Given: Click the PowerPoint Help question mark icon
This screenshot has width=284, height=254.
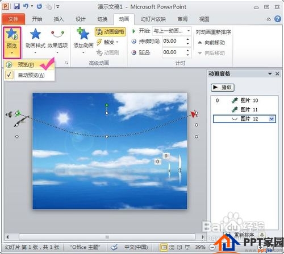Looking at the screenshot, I should [278, 19].
